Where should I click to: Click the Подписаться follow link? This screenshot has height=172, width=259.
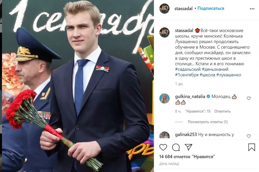tap(211, 8)
